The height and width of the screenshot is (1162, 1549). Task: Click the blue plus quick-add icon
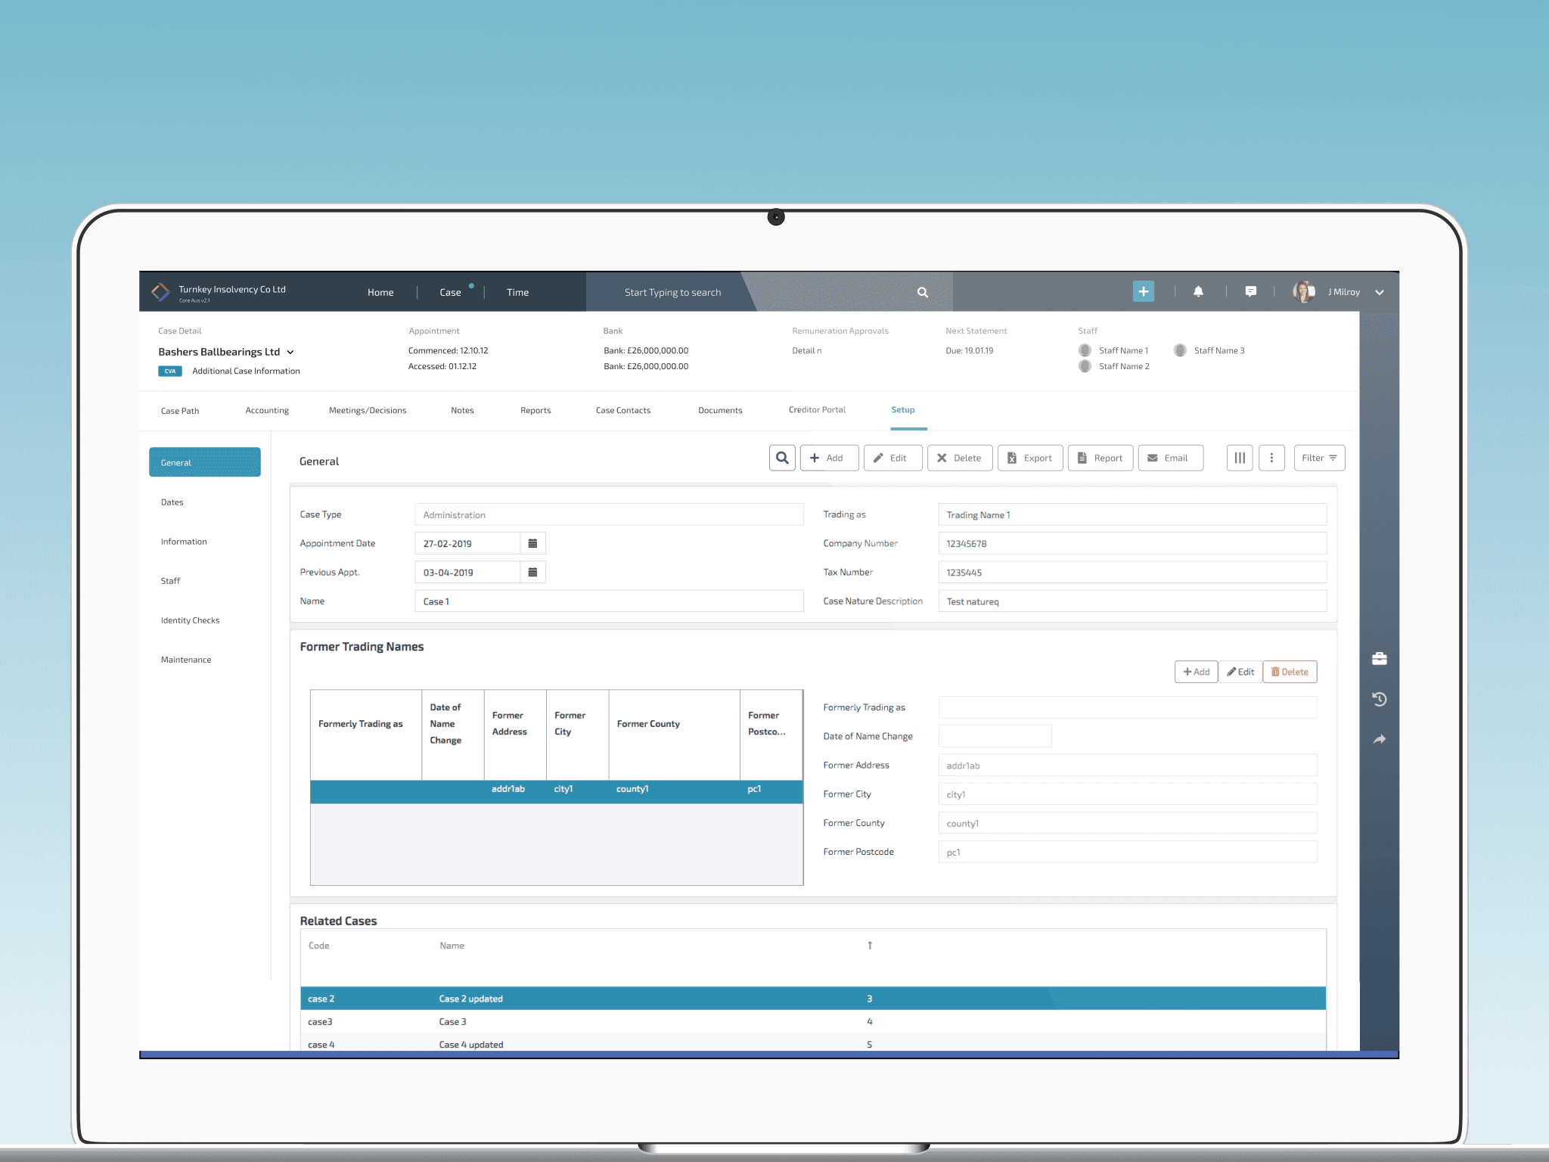1143,292
